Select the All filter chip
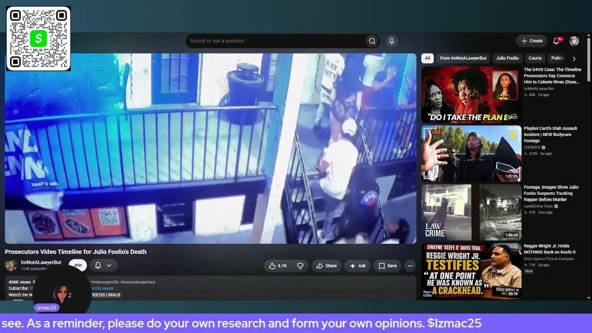 tap(427, 58)
